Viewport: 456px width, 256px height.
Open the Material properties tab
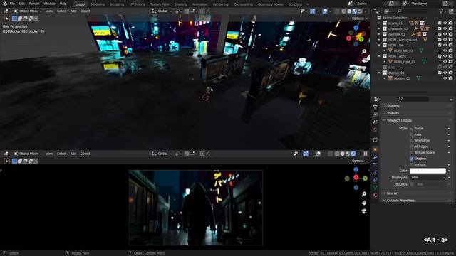click(375, 196)
